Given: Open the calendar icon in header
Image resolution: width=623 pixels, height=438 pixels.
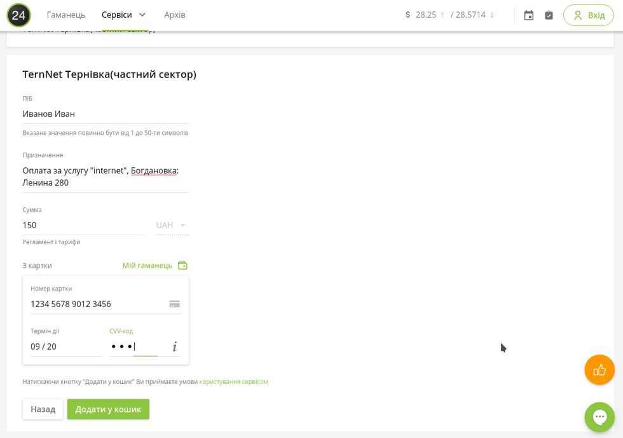Looking at the screenshot, I should [x=528, y=15].
